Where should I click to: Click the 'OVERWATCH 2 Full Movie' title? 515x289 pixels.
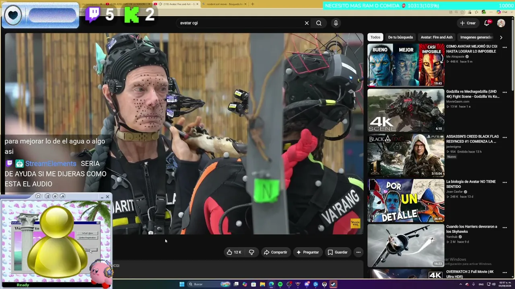point(470,274)
